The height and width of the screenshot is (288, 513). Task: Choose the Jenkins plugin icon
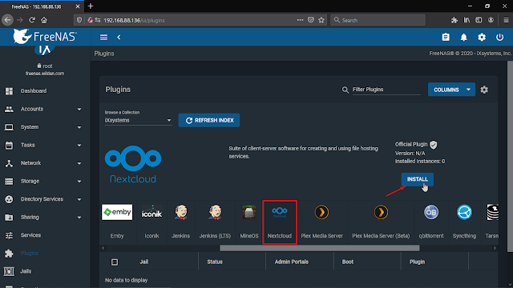(180, 212)
